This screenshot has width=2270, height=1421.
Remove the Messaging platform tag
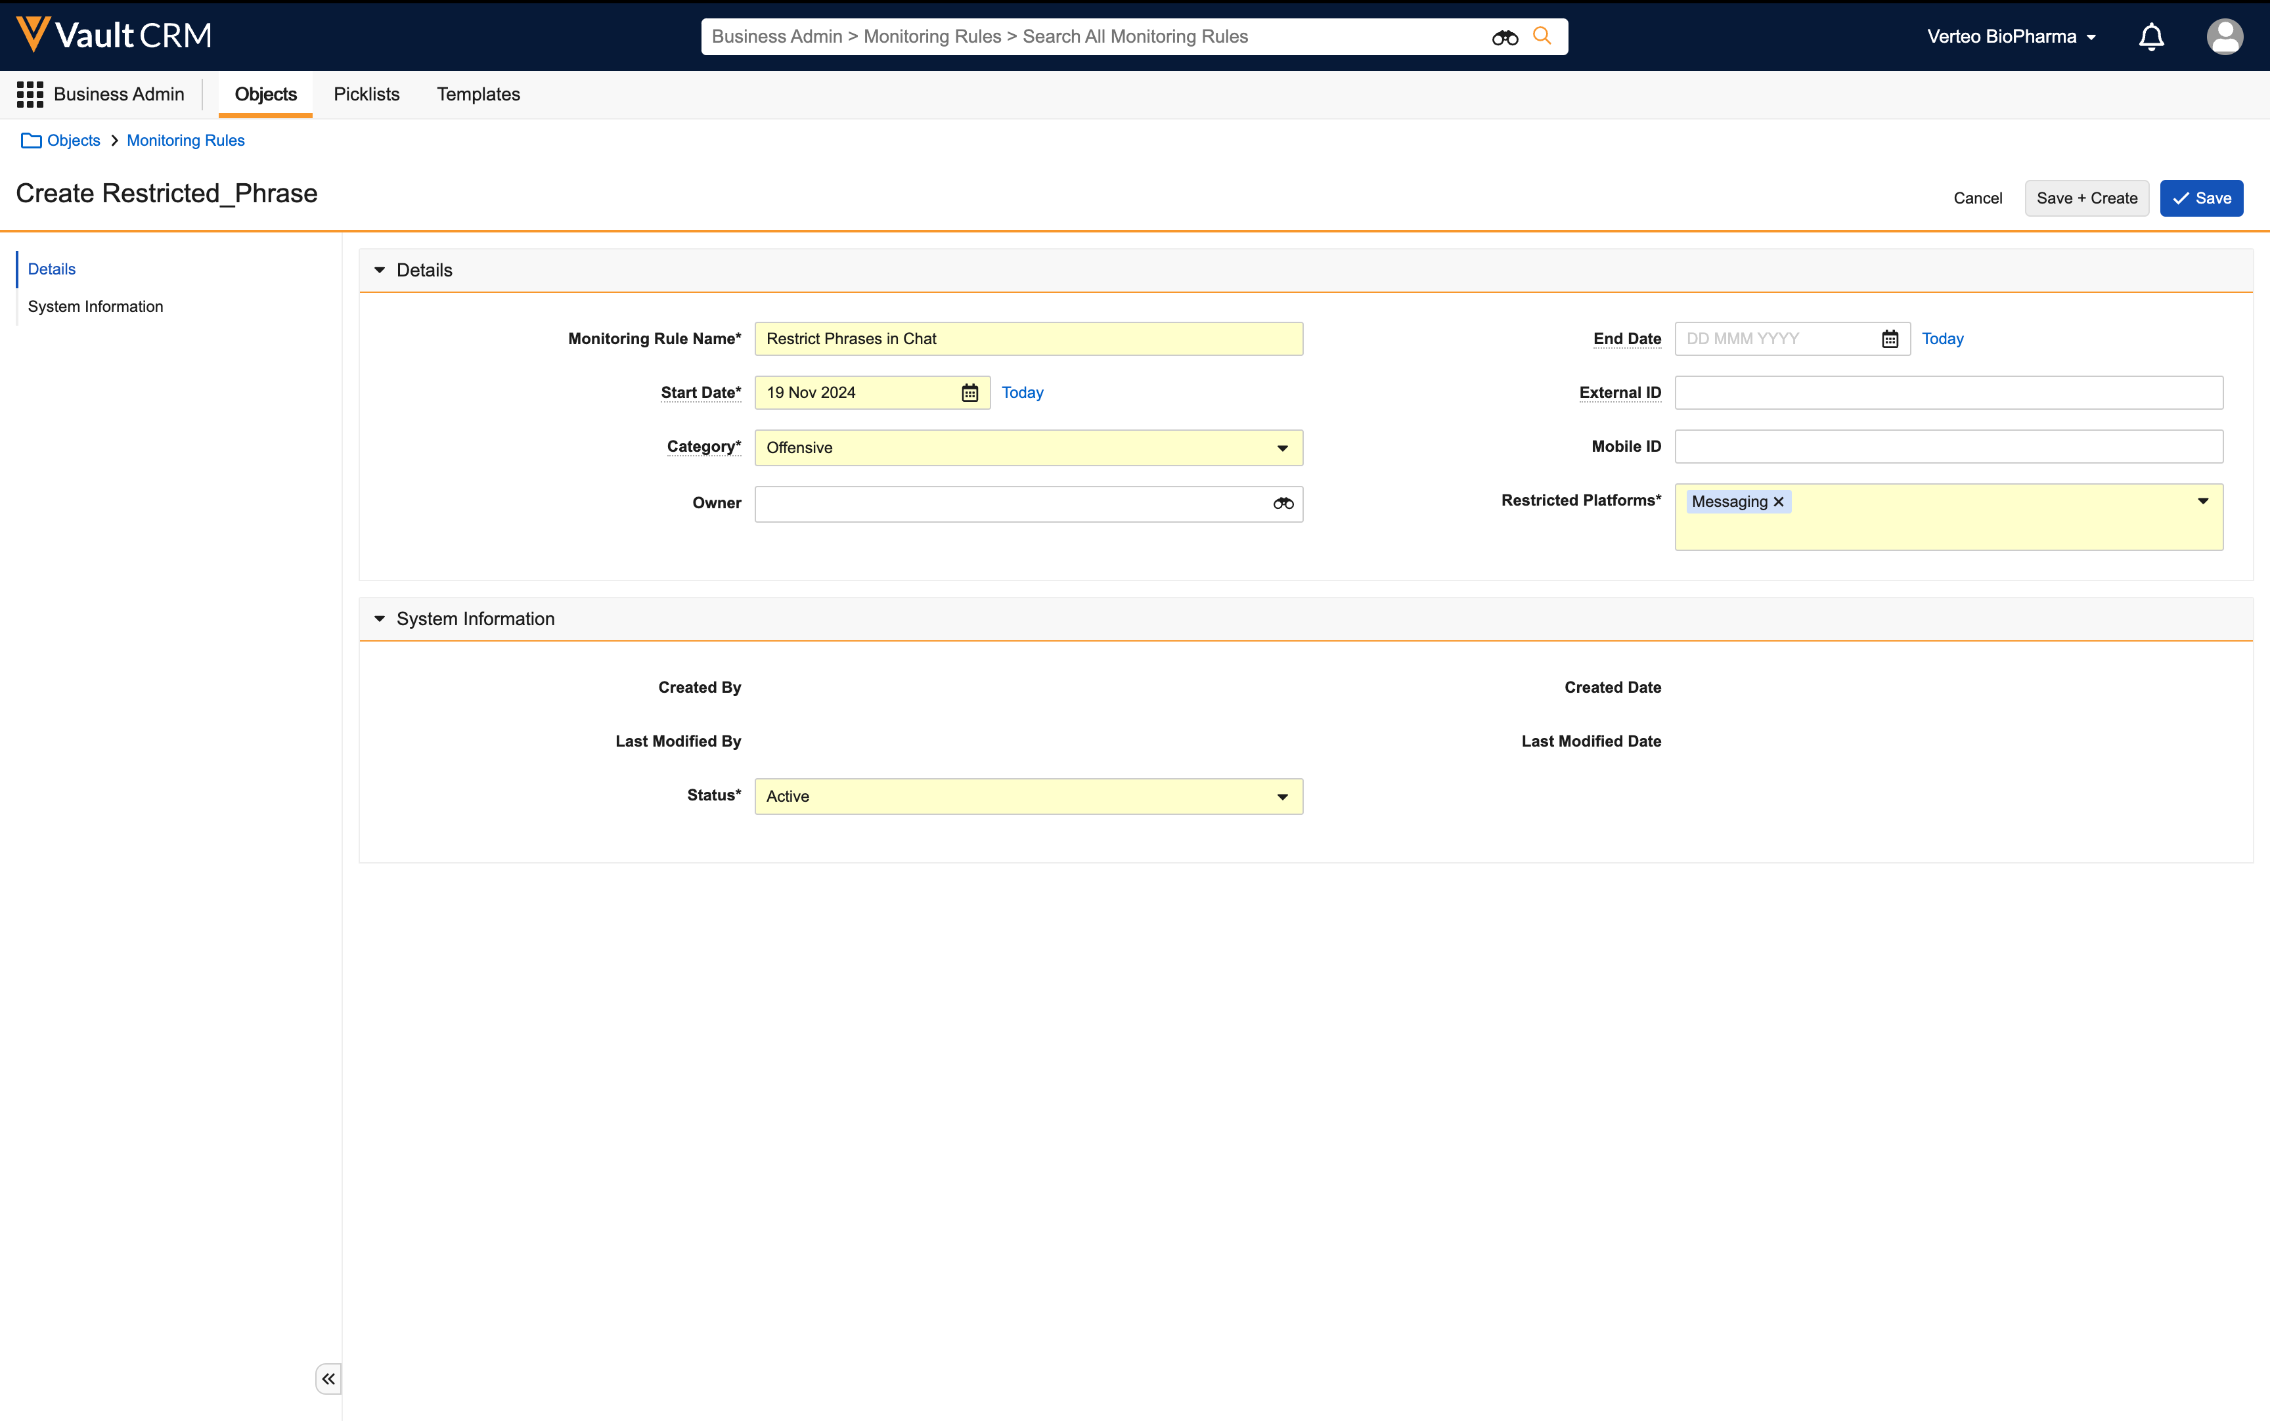click(1779, 502)
